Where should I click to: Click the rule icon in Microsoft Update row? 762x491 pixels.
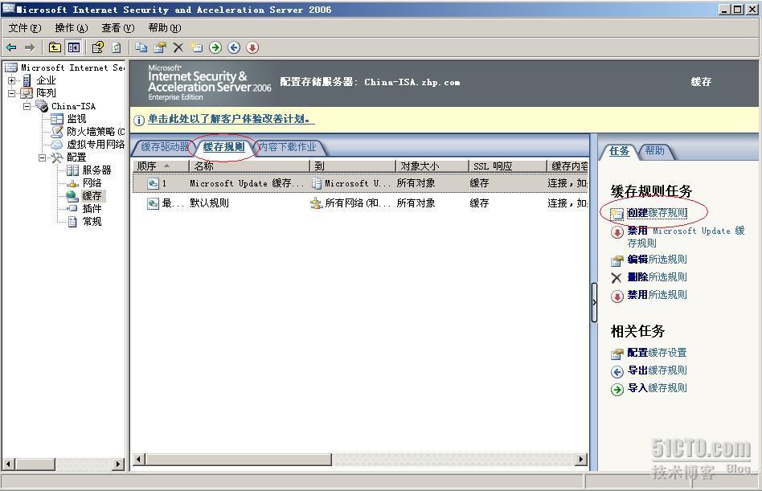153,183
